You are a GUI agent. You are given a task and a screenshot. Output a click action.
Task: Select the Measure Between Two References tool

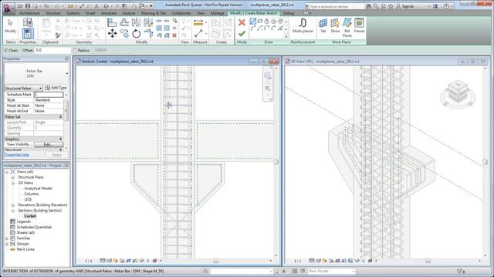[x=198, y=33]
